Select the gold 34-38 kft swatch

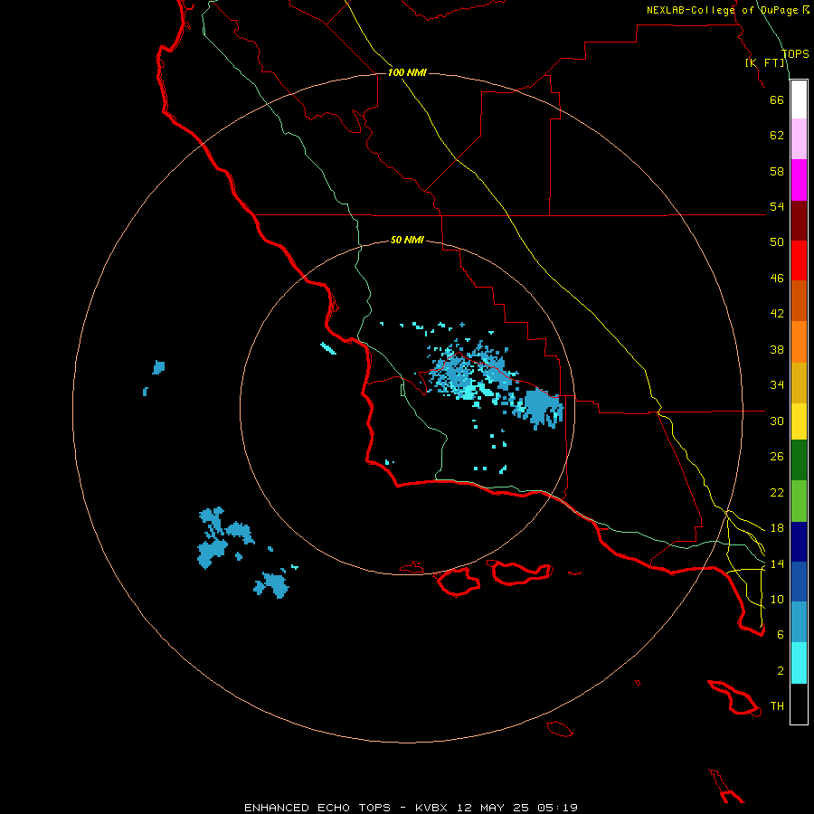click(799, 383)
